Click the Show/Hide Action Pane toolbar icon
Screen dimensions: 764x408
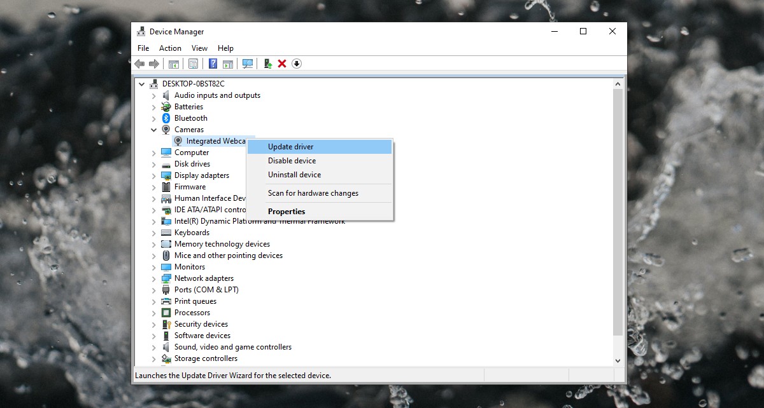228,64
